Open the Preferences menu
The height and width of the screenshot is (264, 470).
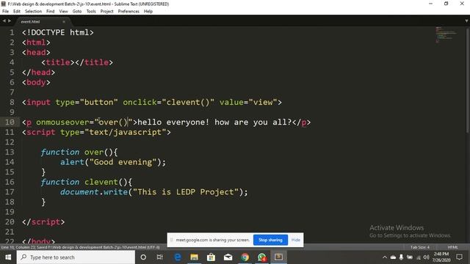[x=129, y=12]
